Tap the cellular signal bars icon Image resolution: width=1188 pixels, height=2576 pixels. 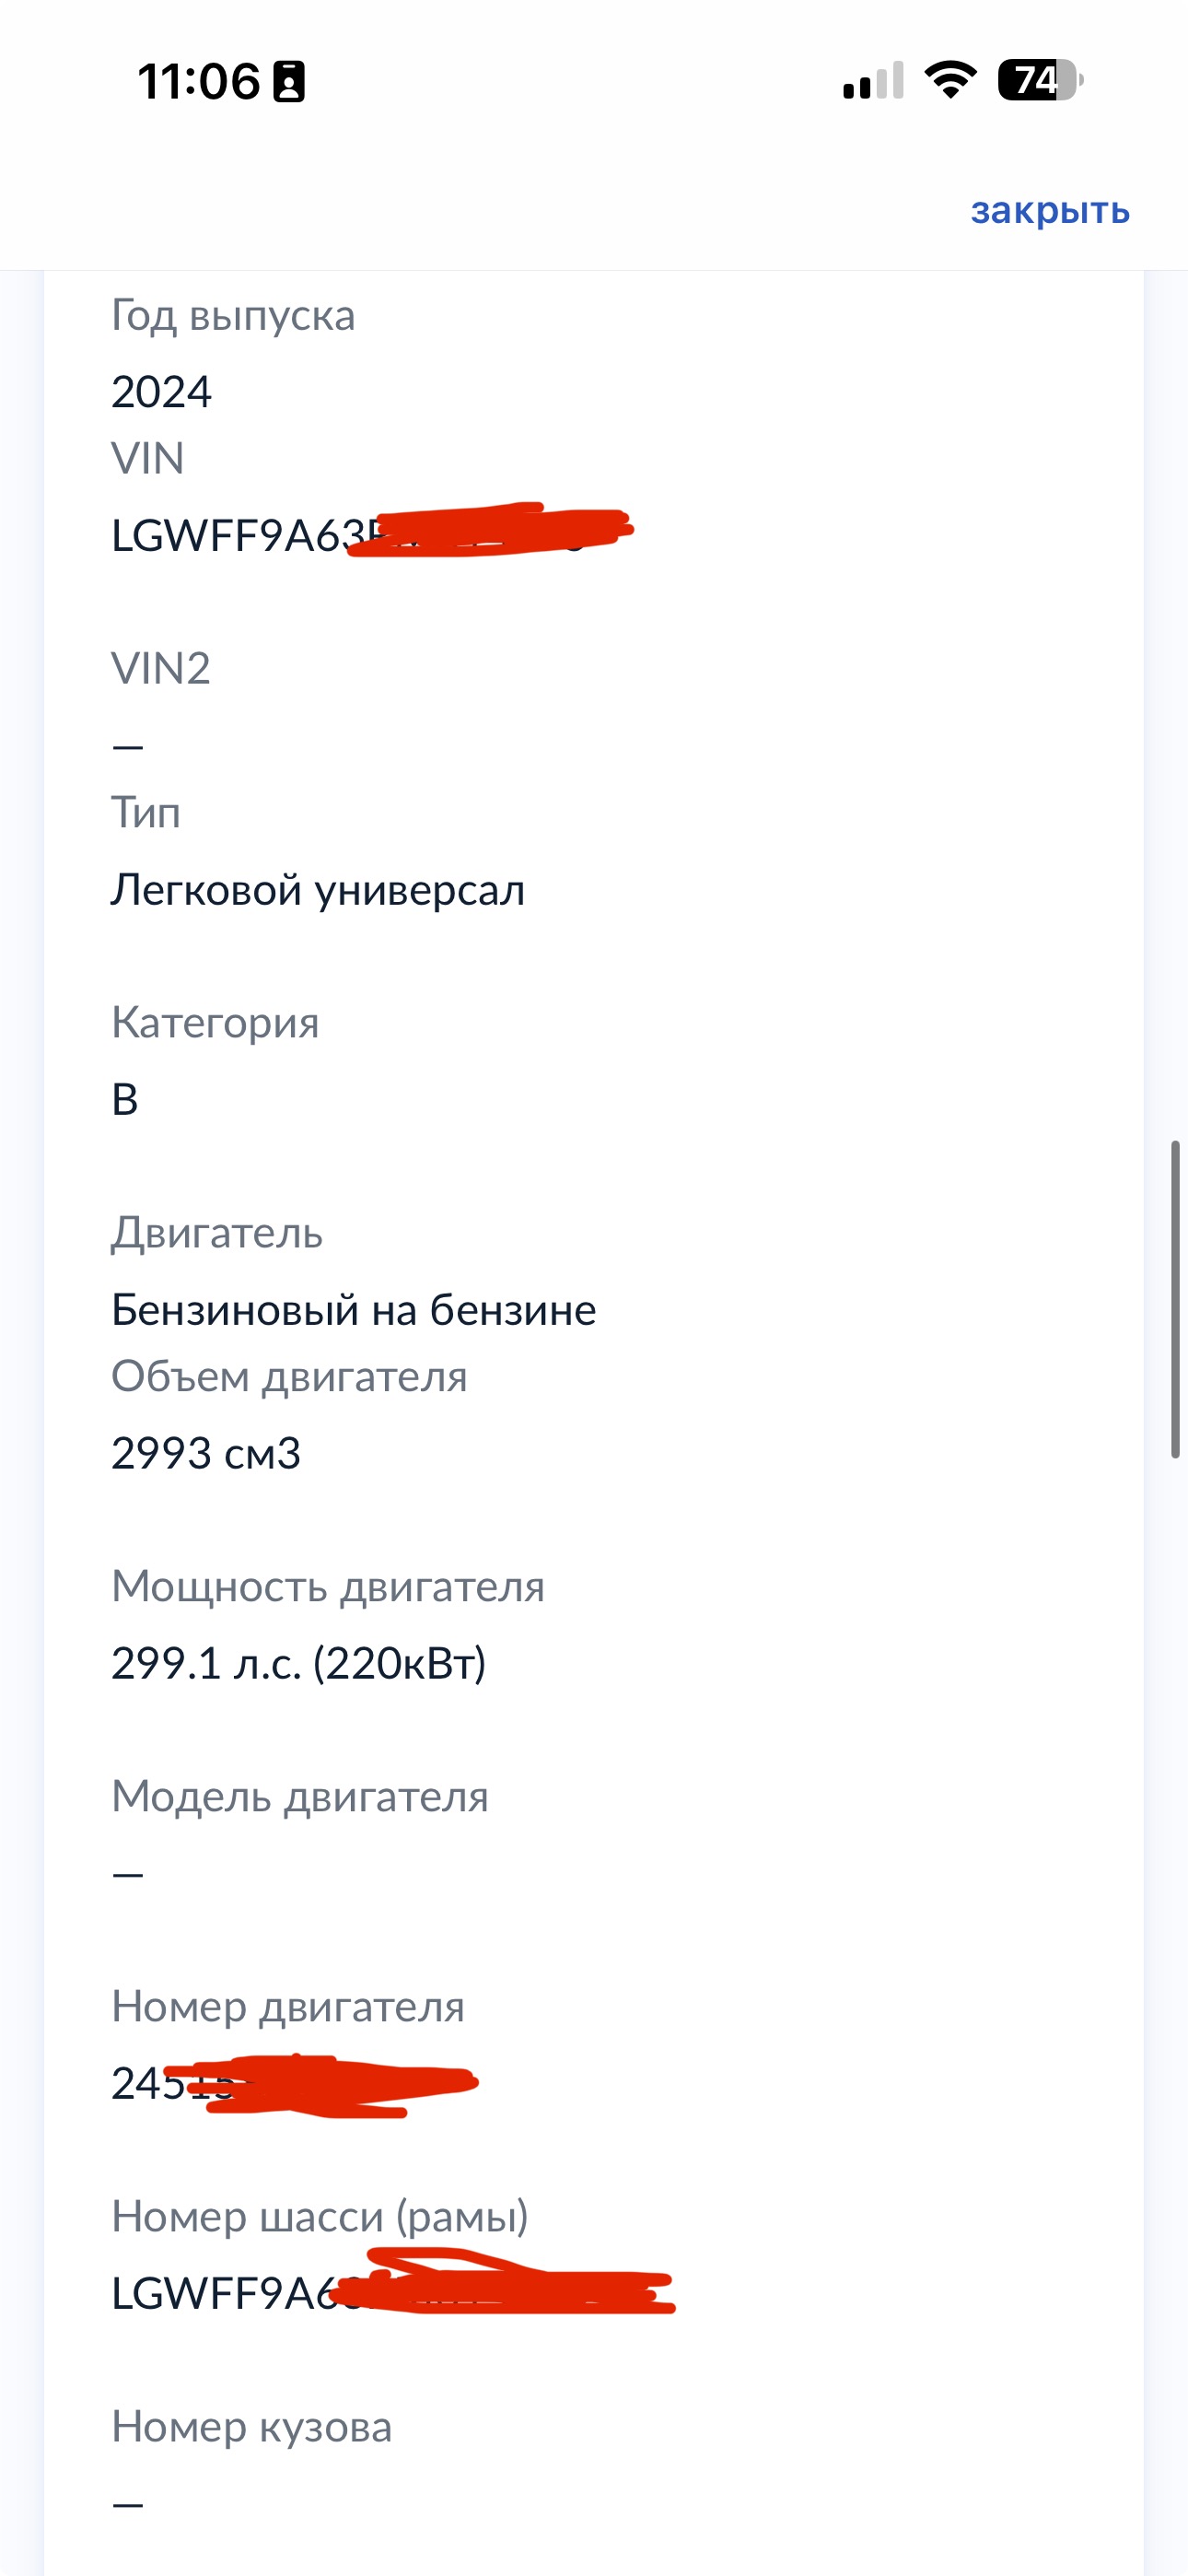[873, 81]
